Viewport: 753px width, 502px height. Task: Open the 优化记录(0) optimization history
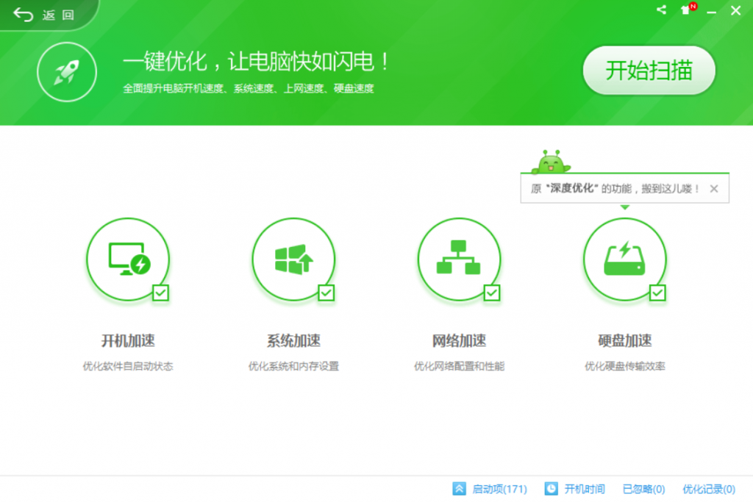[x=707, y=489]
